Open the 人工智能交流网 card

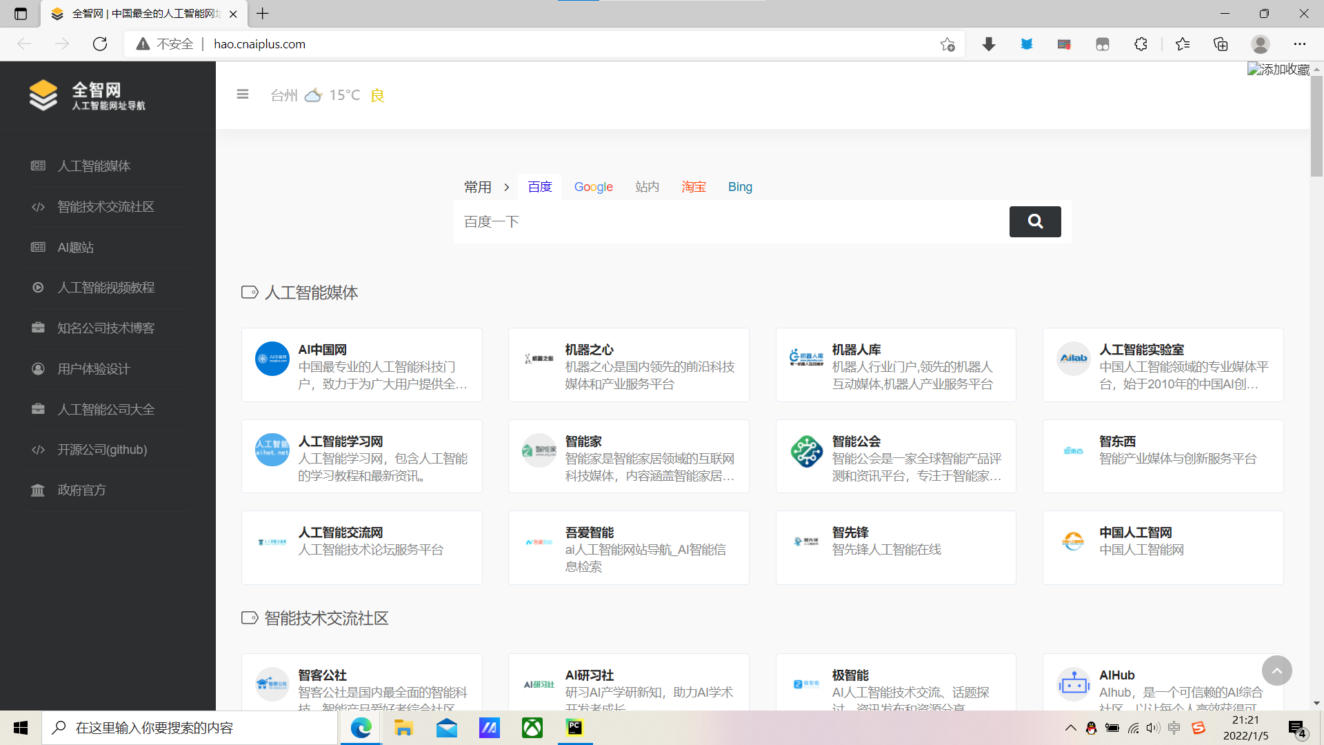(362, 548)
